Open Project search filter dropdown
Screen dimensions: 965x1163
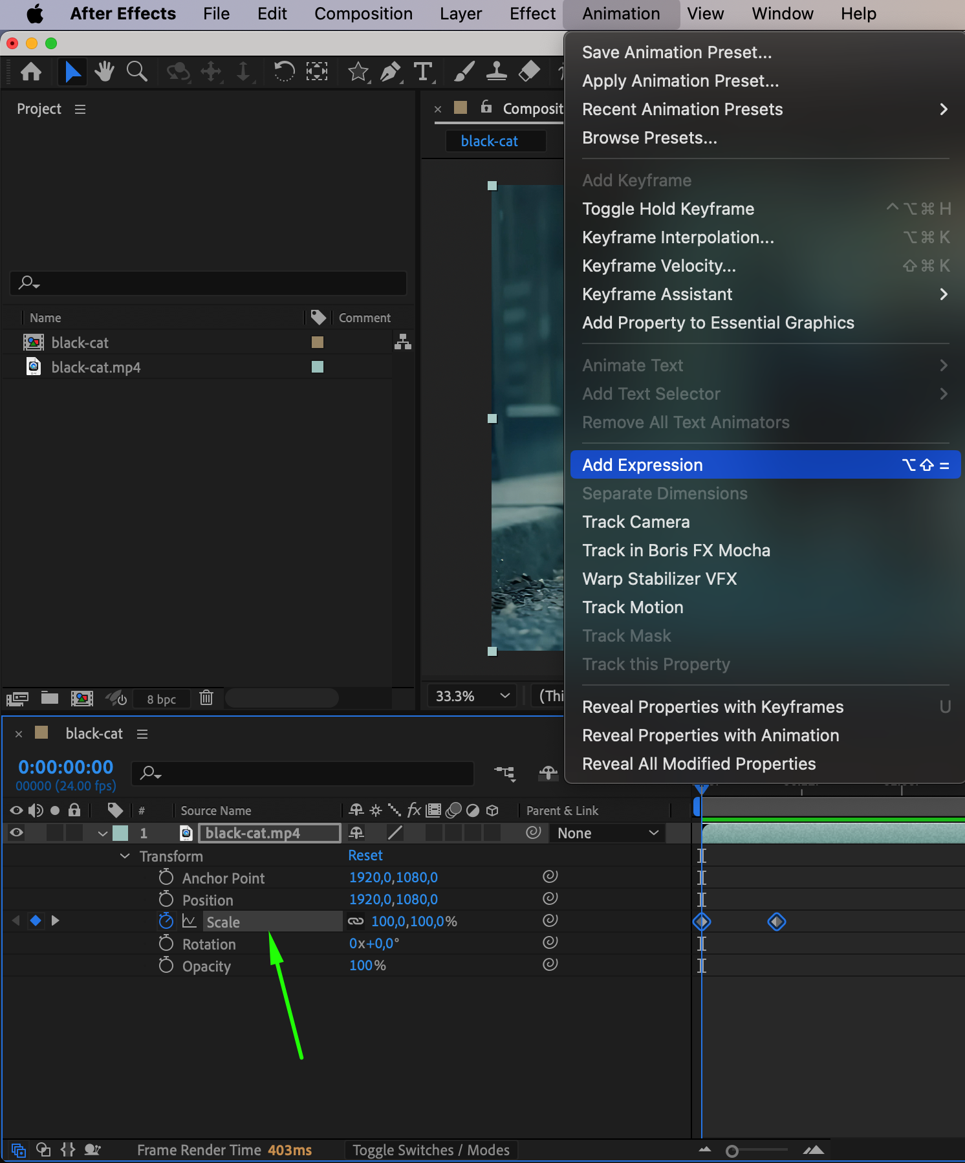pyautogui.click(x=29, y=283)
